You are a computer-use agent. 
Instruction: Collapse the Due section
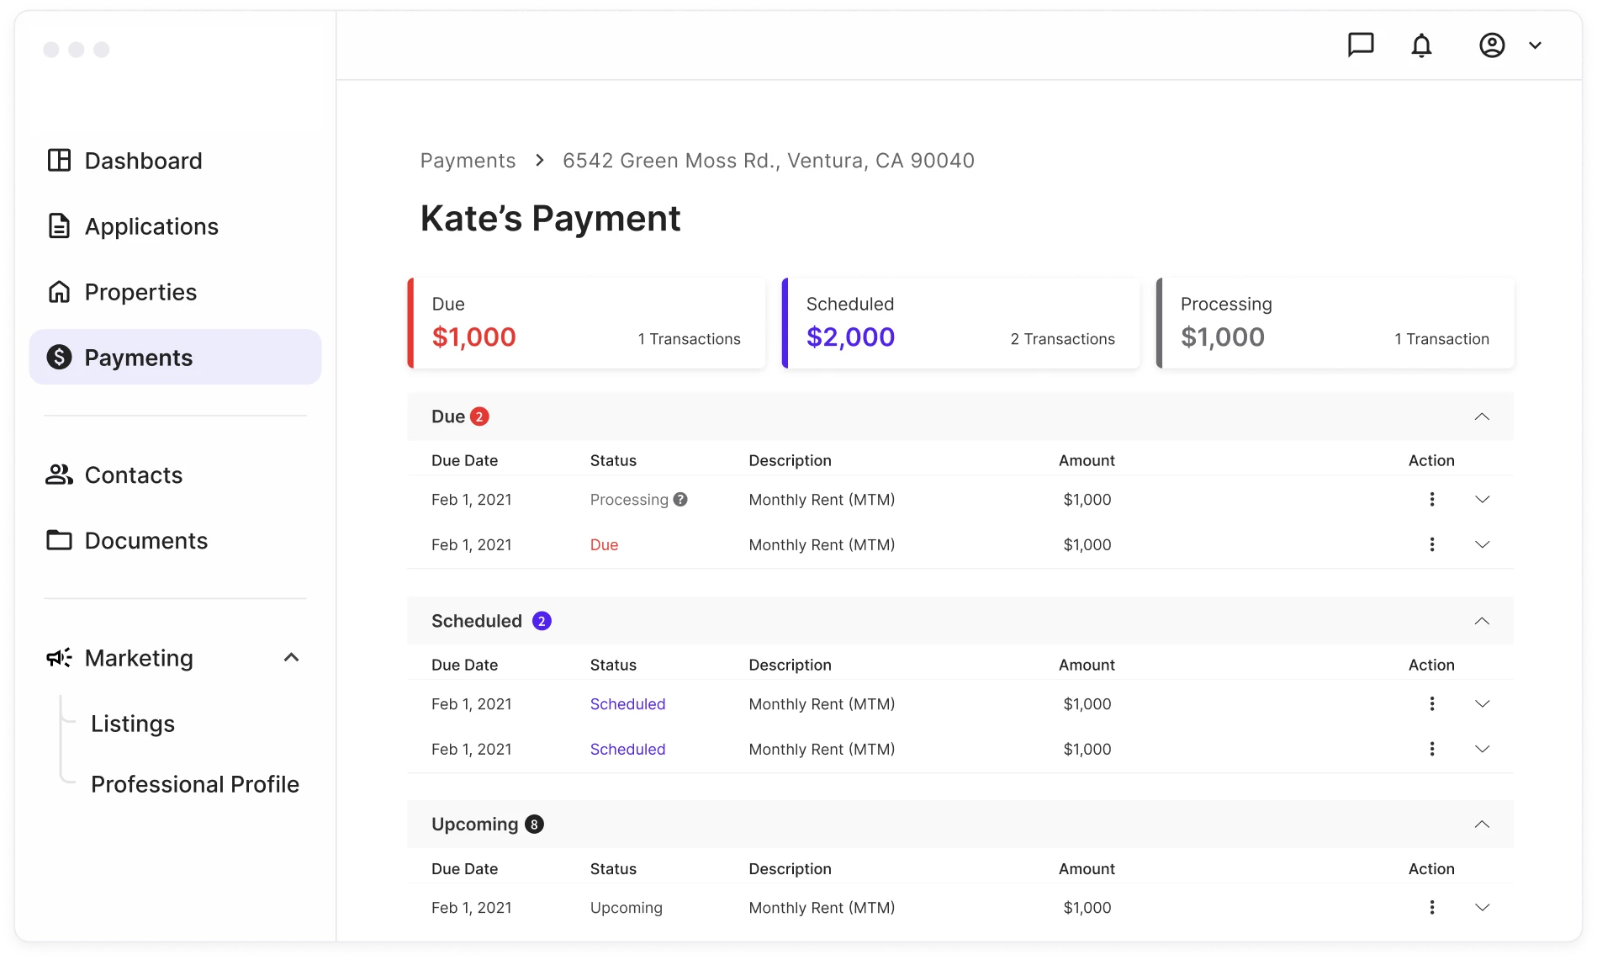coord(1482,416)
